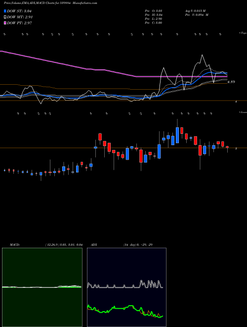This screenshot has height=327, width=247.
Task: Select the 'DOW MT: 2.91' legend text
Action: pos(20,17)
